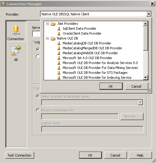The height and width of the screenshot is (163, 156).
Task: Click the MediaCatalogDB OLE DB Provider icon
Action: [x=59, y=43]
